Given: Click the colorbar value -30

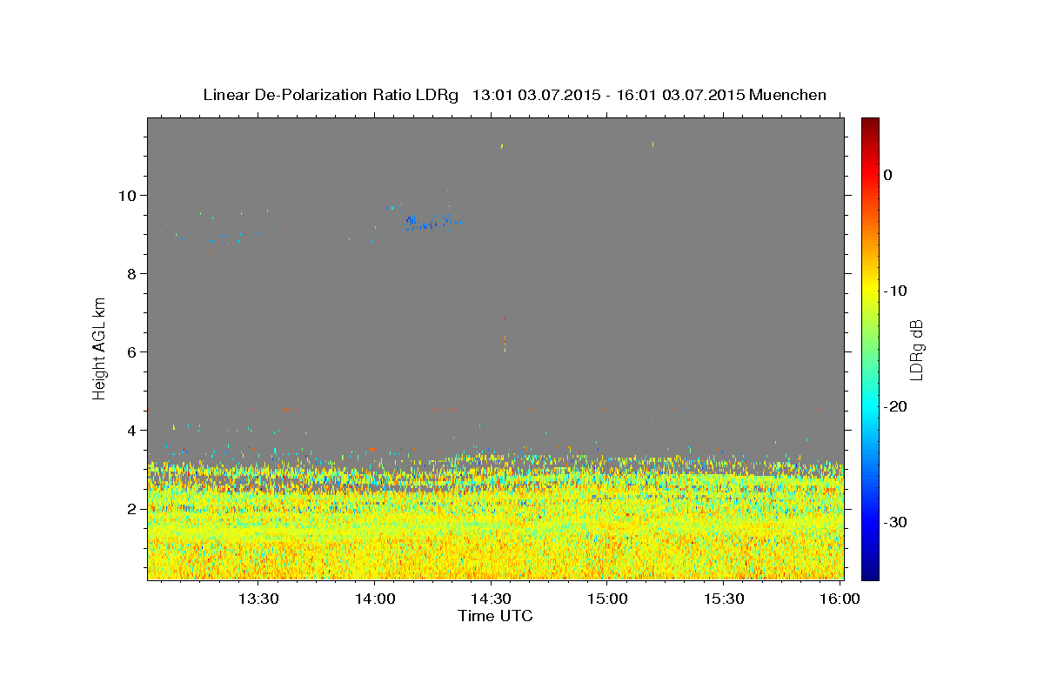Looking at the screenshot, I should tap(895, 522).
